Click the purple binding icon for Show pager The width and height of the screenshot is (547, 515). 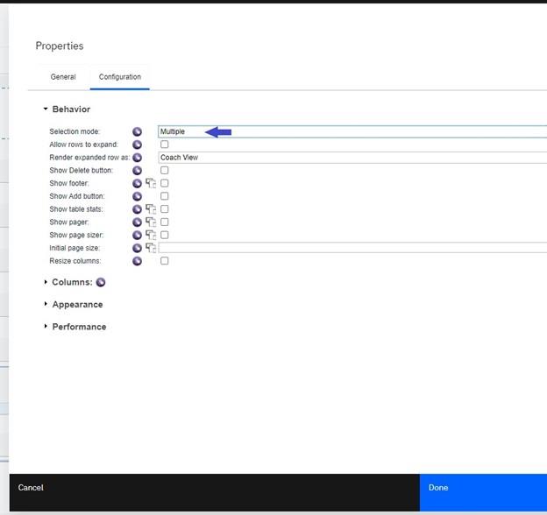pos(137,222)
